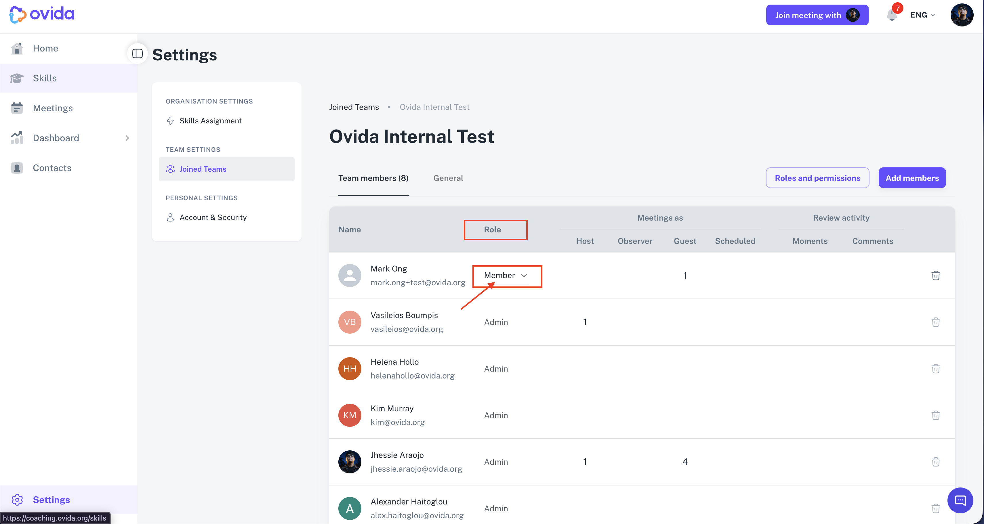Click the HH avatar for Helena Hollo
This screenshot has height=524, width=984.
coord(350,369)
